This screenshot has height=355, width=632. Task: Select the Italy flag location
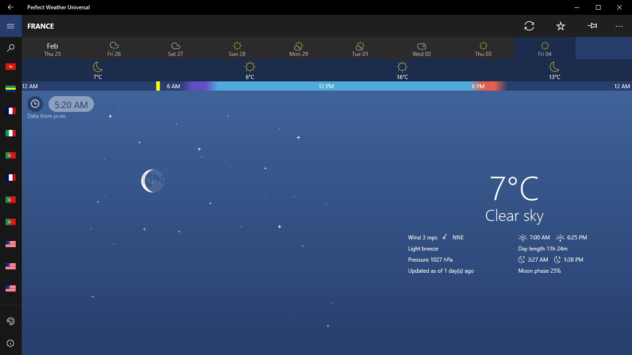coord(11,133)
